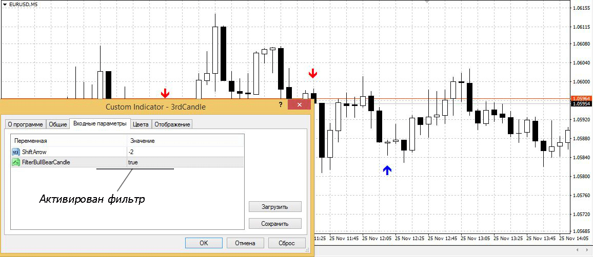Click the question mark help button in dialog
The width and height of the screenshot is (593, 257).
pos(281,104)
